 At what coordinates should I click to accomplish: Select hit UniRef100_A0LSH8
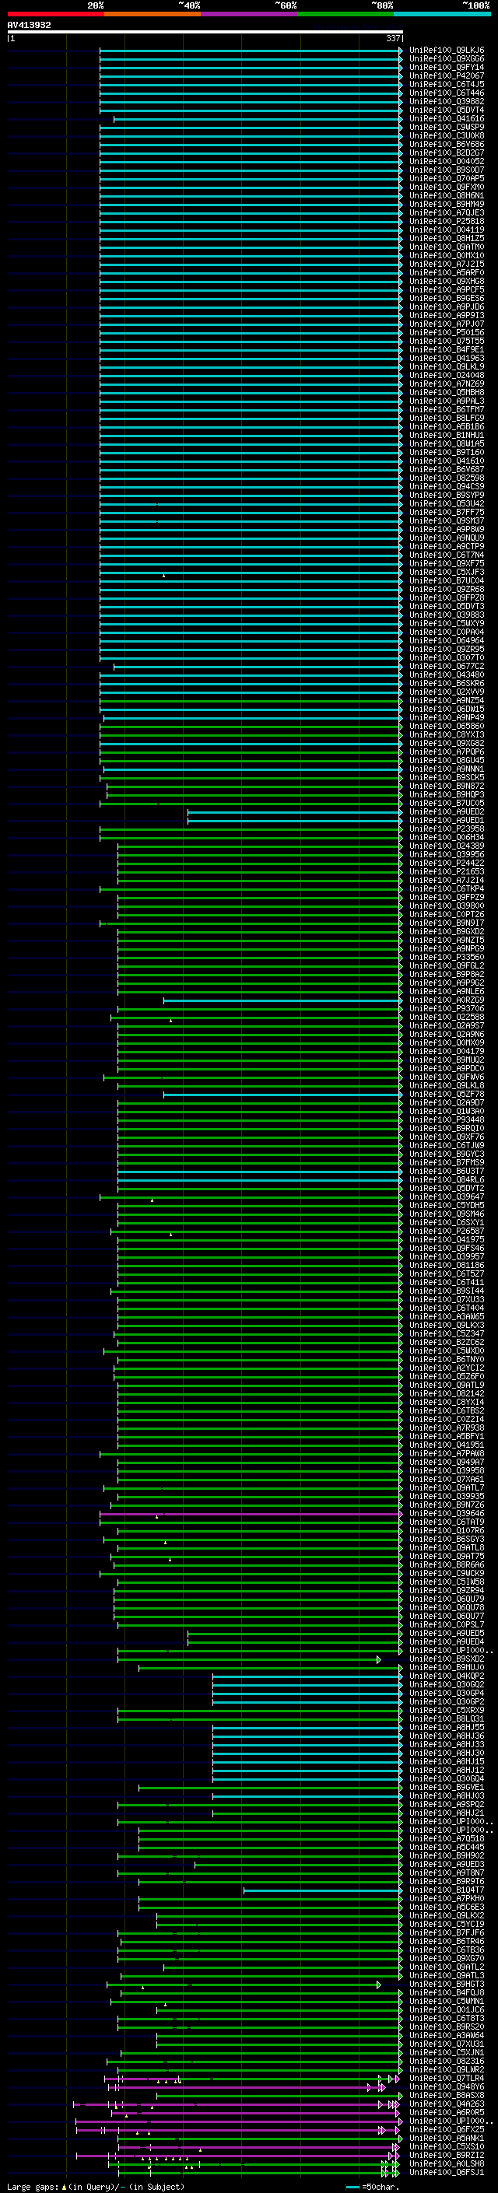coord(447,2163)
